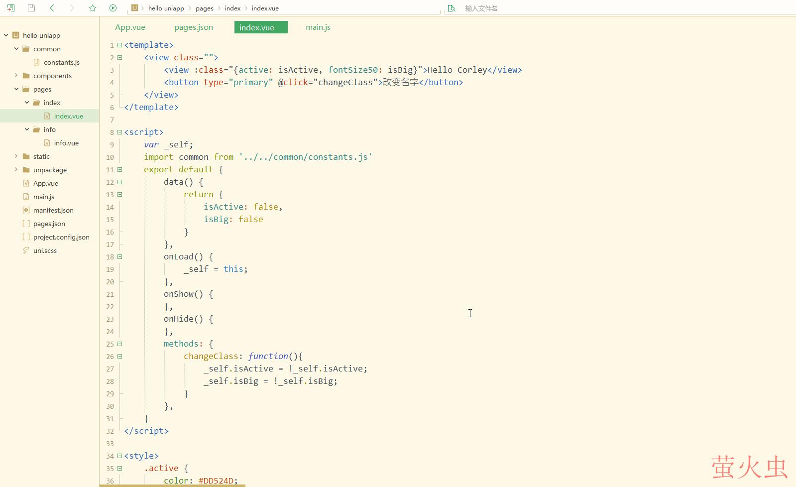Fold the methods block at line 25

119,344
